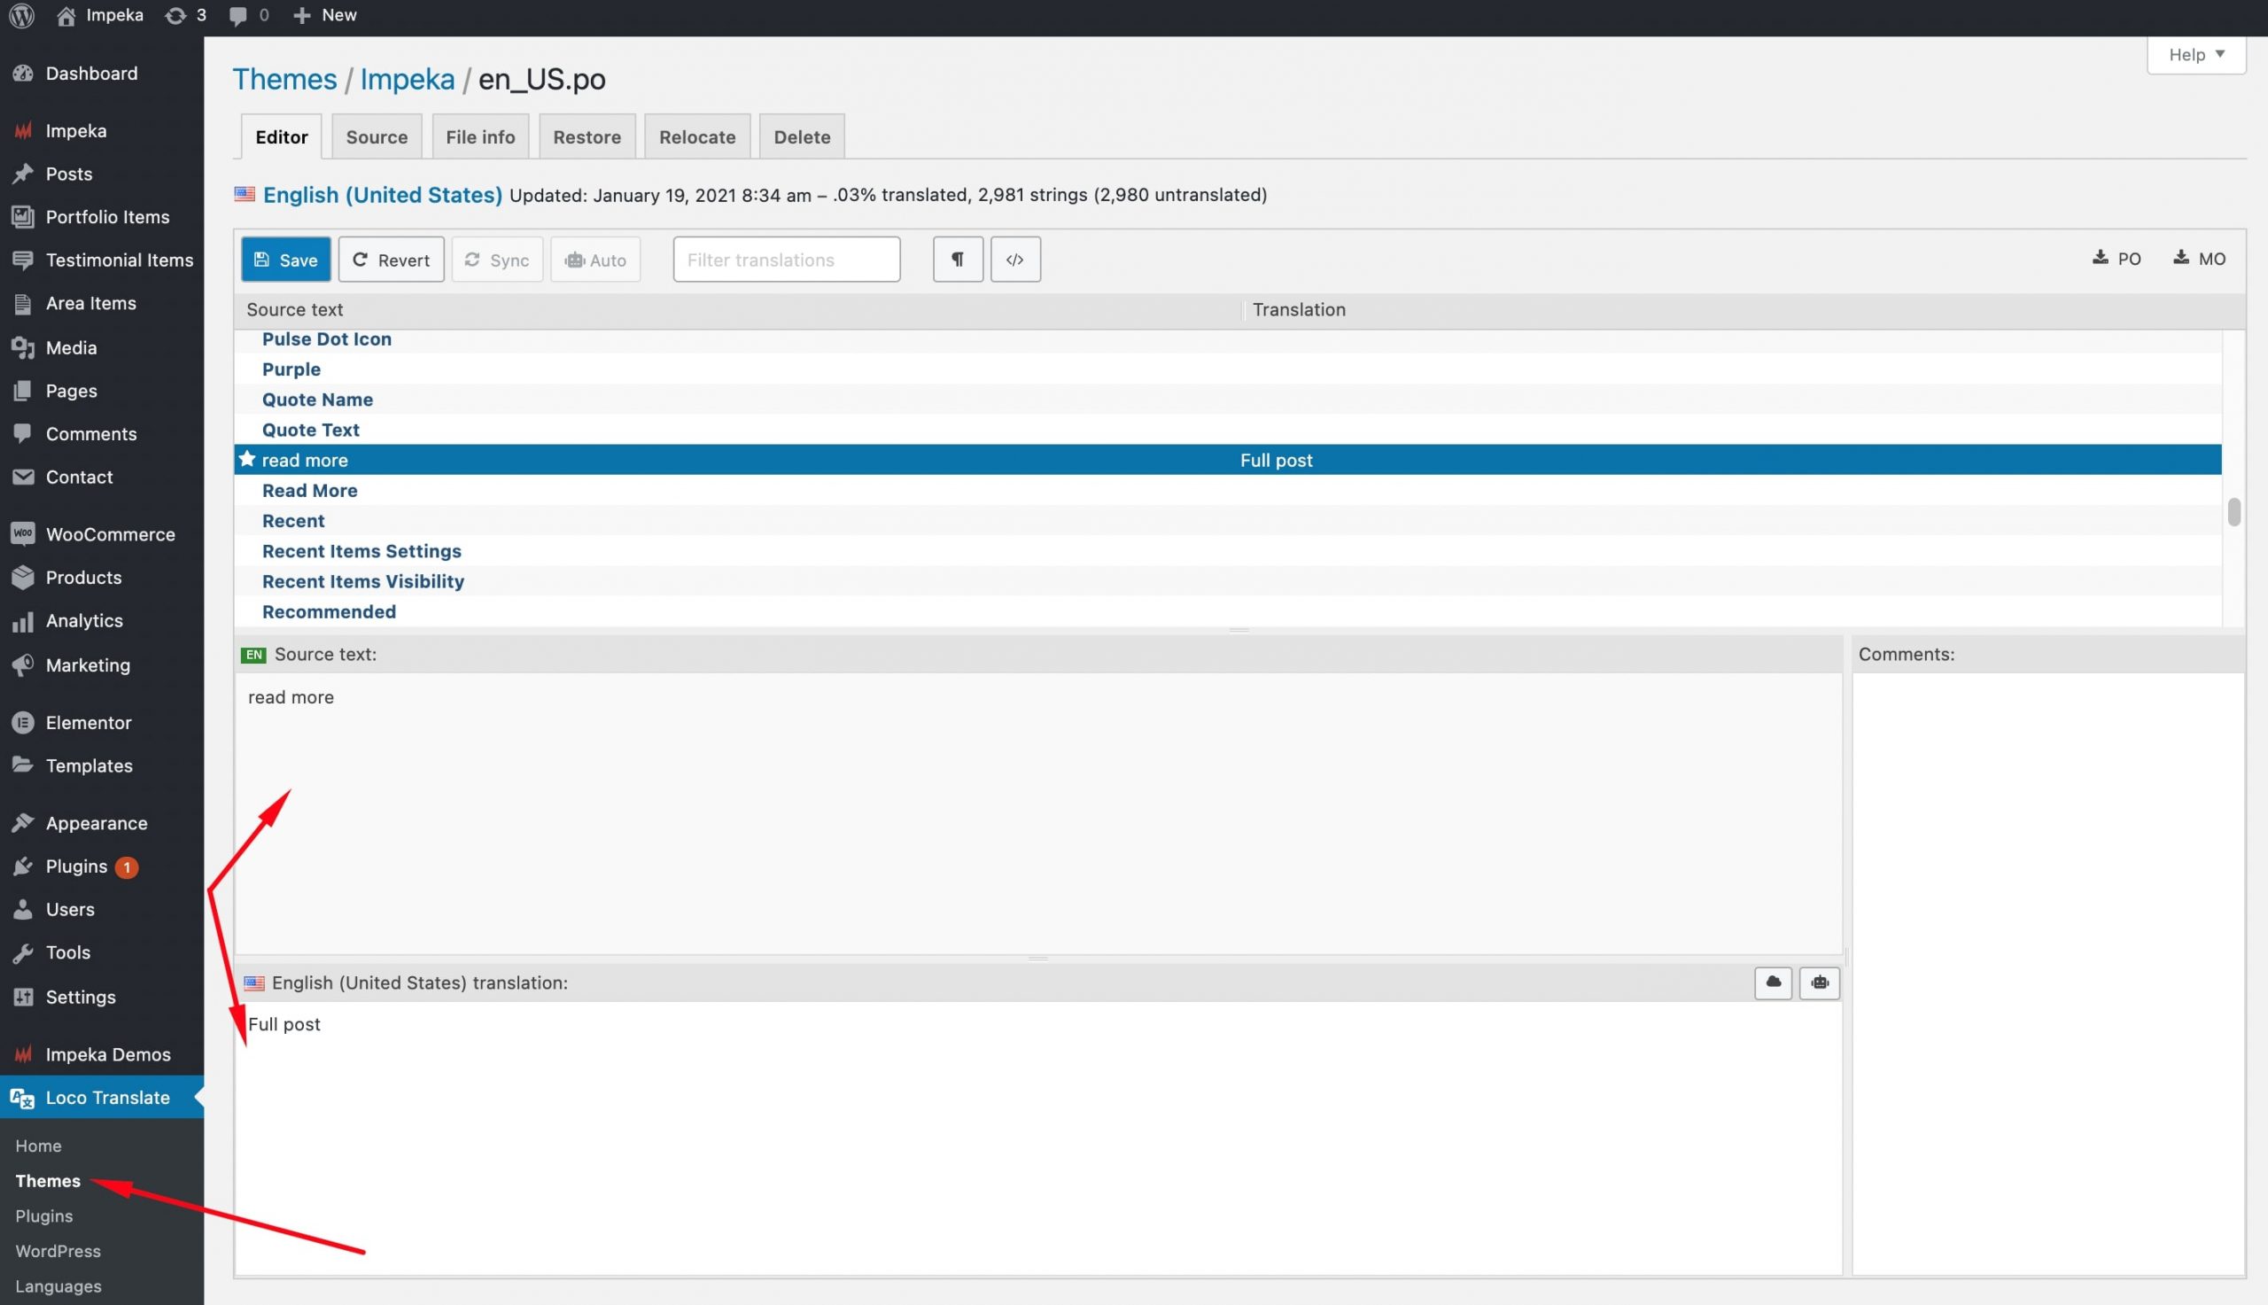
Task: Click the auto-translate robot icon
Action: point(1818,983)
